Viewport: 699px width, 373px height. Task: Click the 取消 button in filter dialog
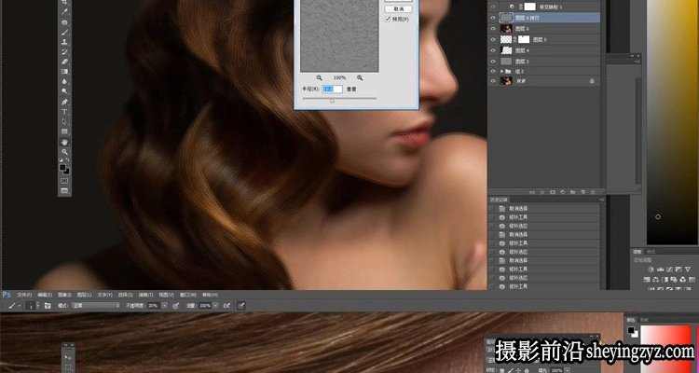[398, 9]
